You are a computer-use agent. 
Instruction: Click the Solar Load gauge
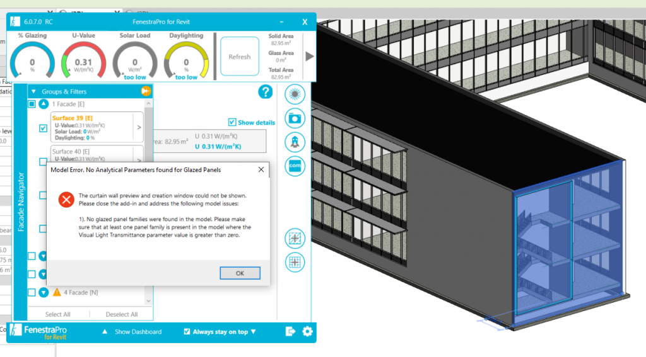tap(135, 60)
